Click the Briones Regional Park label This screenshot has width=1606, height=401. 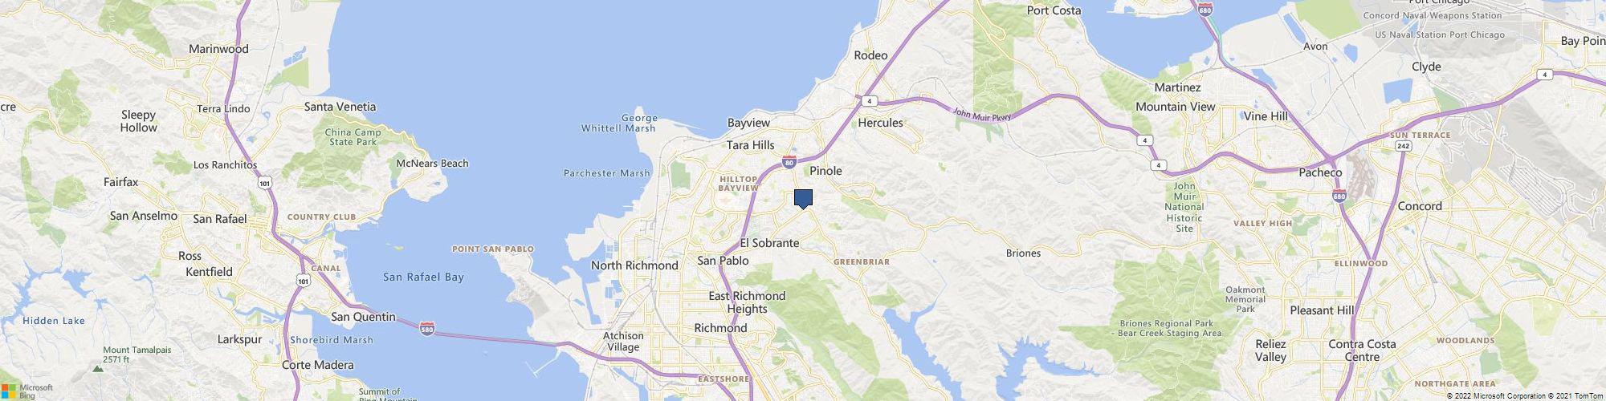pos(1171,329)
